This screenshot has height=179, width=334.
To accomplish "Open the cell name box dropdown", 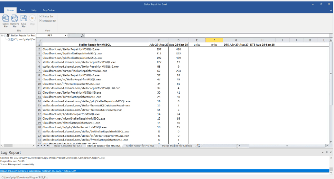I will pos(65,36).
